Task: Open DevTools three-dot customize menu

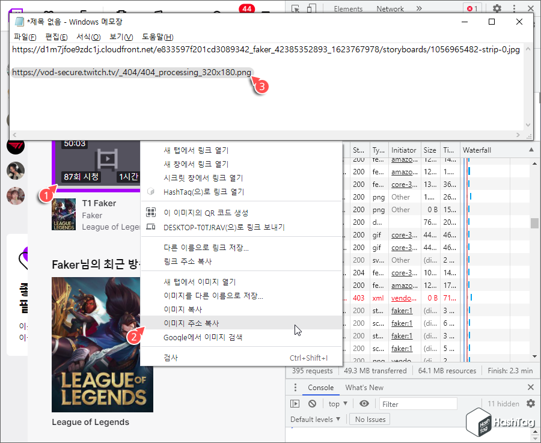Action: [514, 8]
